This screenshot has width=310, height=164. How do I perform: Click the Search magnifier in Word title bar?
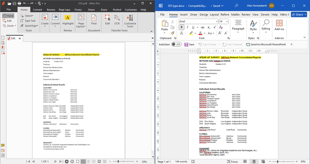(236, 6)
